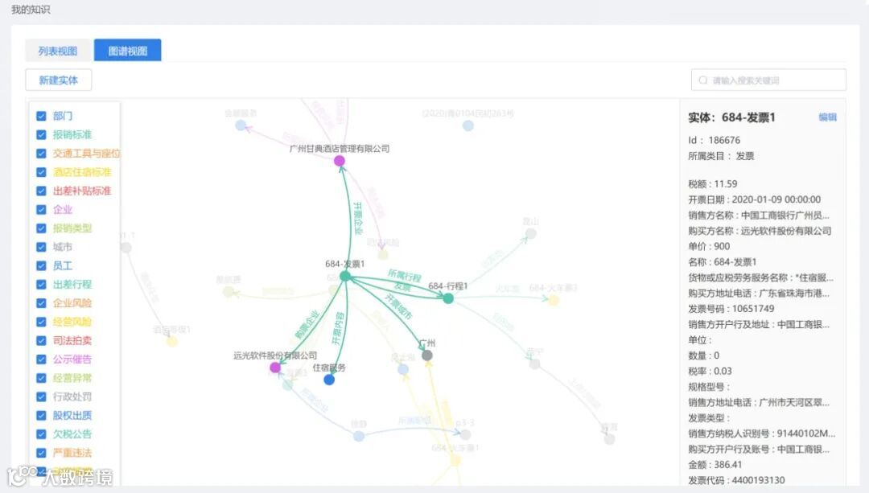The image size is (869, 493).
Task: Click the 远光软件股份有限公司 purple node
Action: [275, 368]
